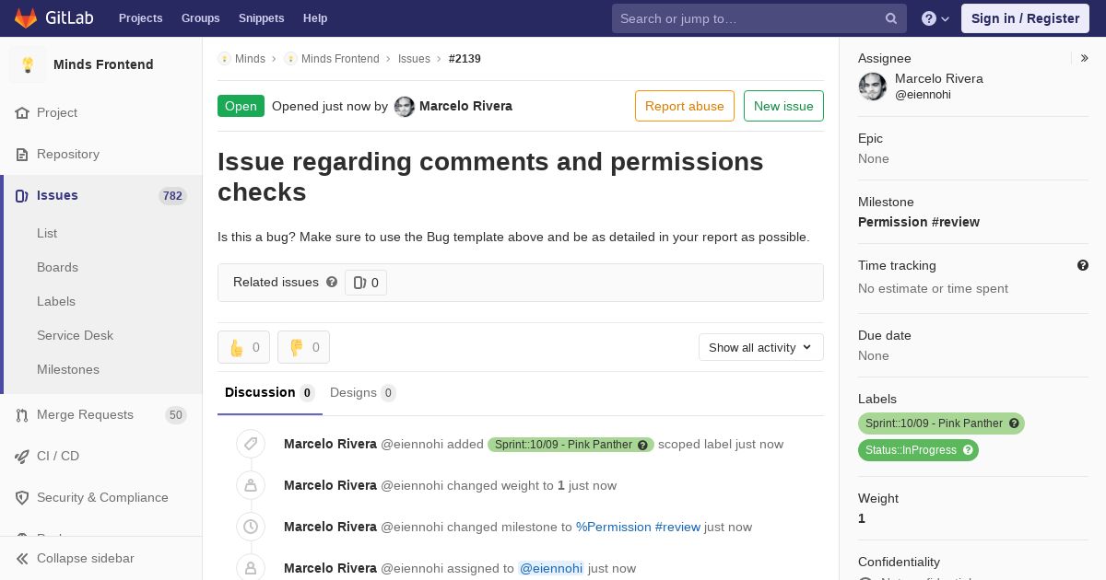Click the assigned-to activity user icon

pyautogui.click(x=251, y=568)
